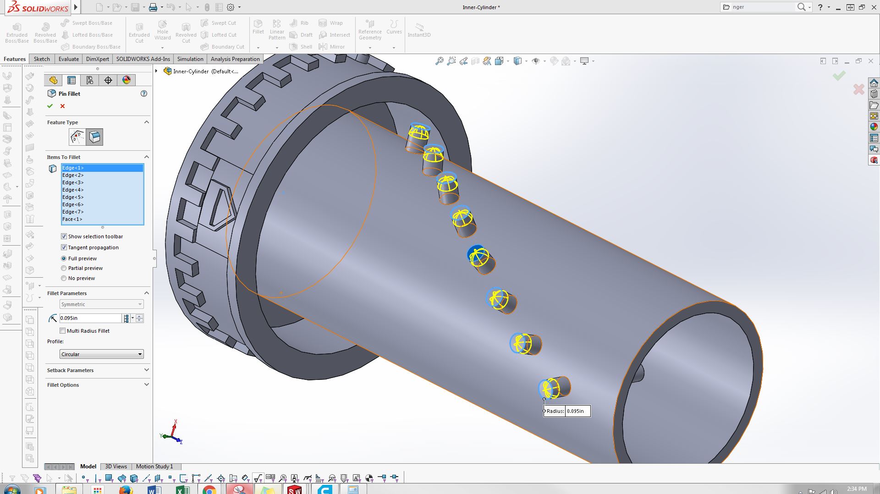880x494 pixels.
Task: Open the Pin Fillet help icon
Action: point(144,93)
